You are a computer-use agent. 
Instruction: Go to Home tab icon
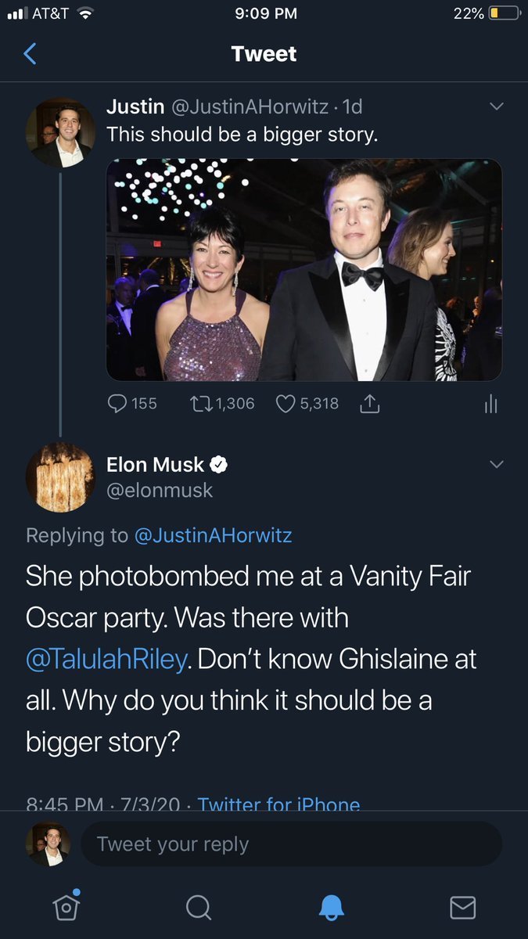pos(66,906)
